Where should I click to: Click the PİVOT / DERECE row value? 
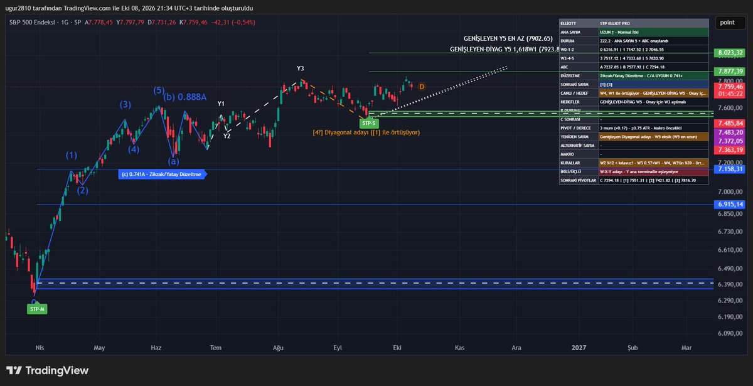[x=653, y=127]
